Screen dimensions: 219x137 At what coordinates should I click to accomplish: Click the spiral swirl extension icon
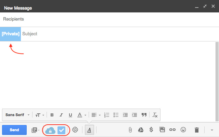(x=75, y=130)
